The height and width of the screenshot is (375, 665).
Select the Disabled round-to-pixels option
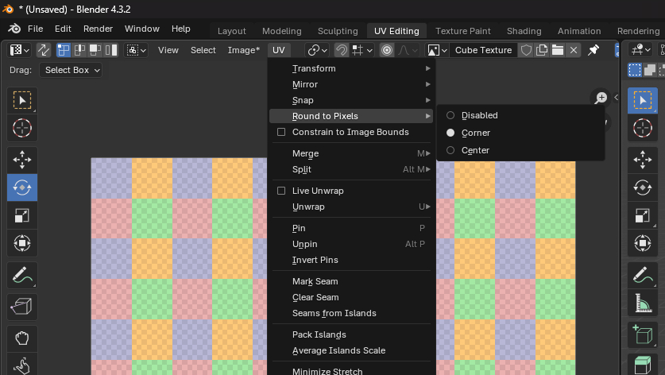[479, 115]
